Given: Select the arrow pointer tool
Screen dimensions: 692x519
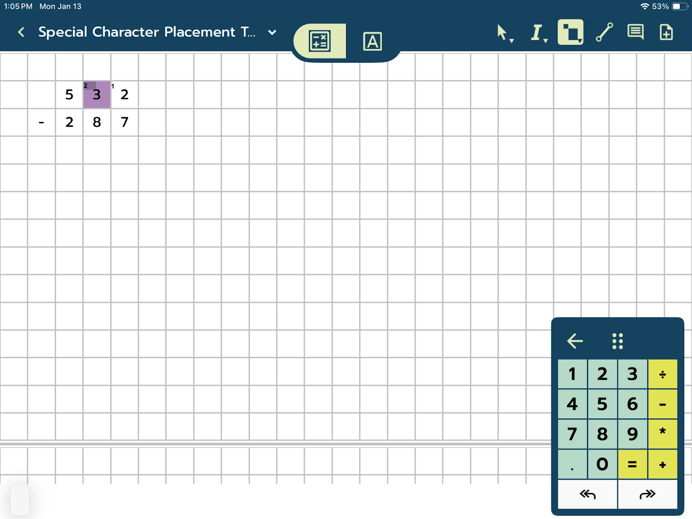Looking at the screenshot, I should [501, 32].
